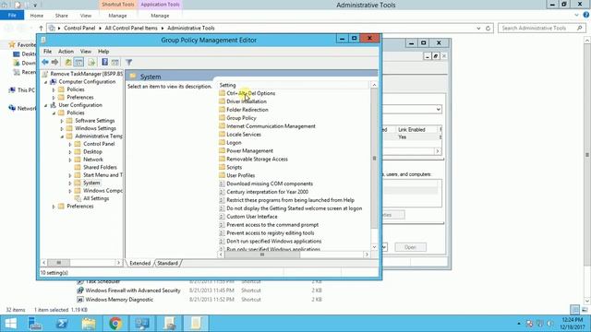Open the Home ribbon tab in Explorer
The width and height of the screenshot is (591, 332).
(37, 16)
